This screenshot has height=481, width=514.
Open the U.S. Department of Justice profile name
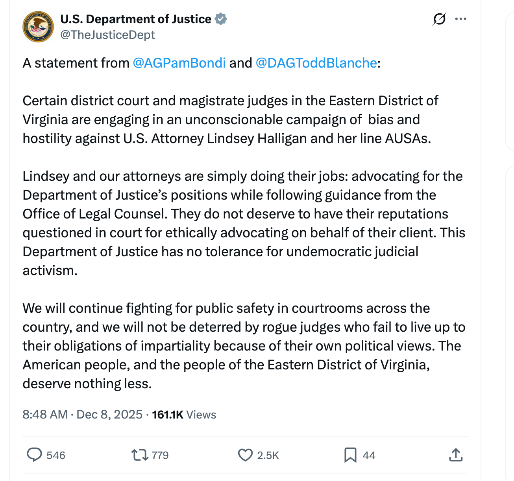tap(136, 19)
